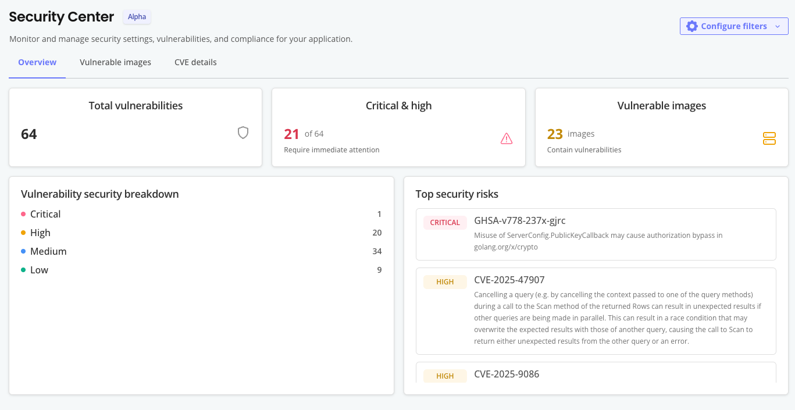Select the green Low severity dot
The width and height of the screenshot is (795, 410).
click(24, 270)
